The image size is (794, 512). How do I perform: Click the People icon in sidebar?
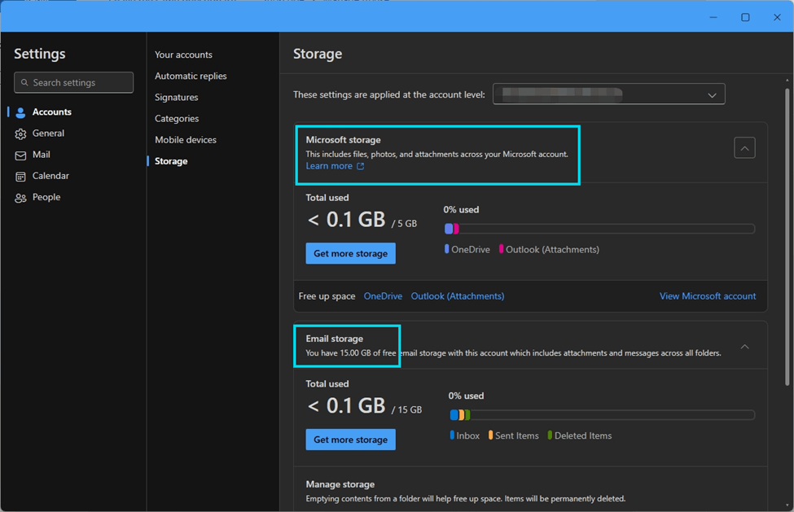(x=20, y=198)
